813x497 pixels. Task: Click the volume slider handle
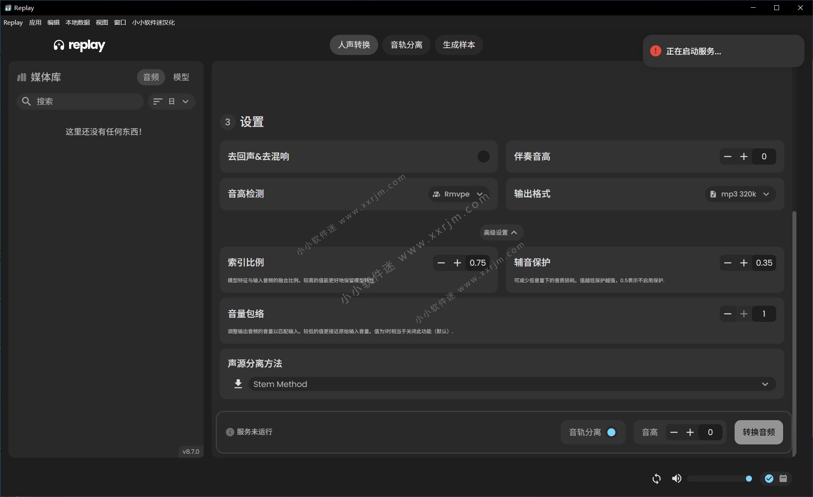(749, 479)
